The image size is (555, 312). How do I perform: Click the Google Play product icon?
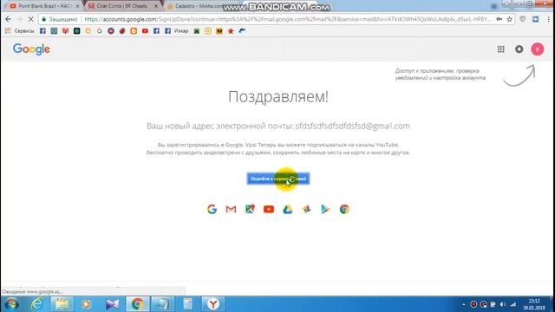(x=325, y=209)
